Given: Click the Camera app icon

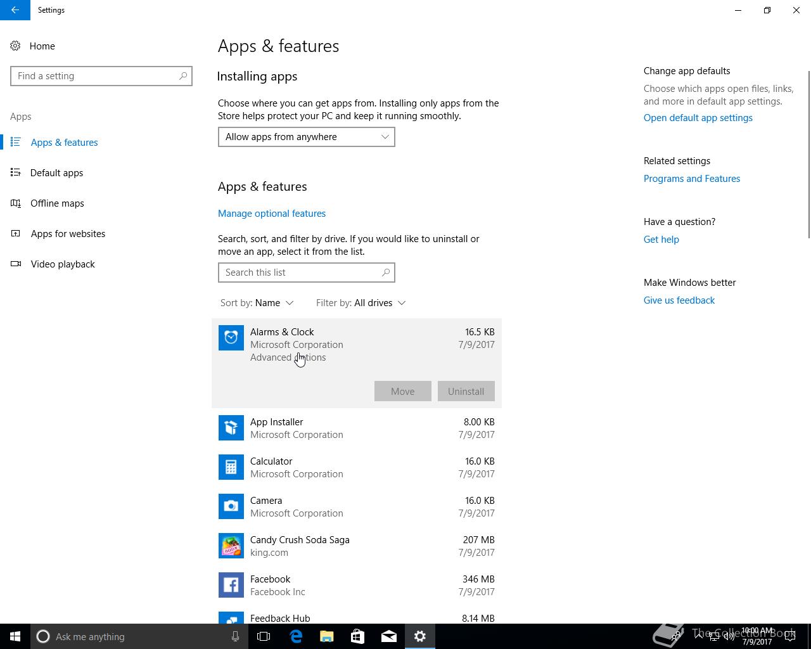Looking at the screenshot, I should pyautogui.click(x=231, y=506).
